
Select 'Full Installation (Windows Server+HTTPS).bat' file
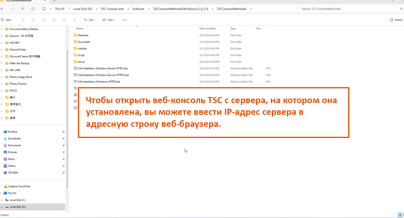click(x=103, y=75)
